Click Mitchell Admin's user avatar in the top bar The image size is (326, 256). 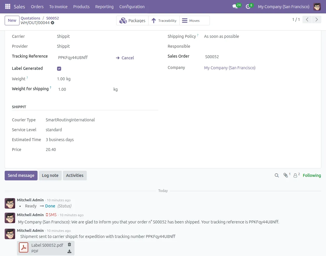tap(317, 7)
